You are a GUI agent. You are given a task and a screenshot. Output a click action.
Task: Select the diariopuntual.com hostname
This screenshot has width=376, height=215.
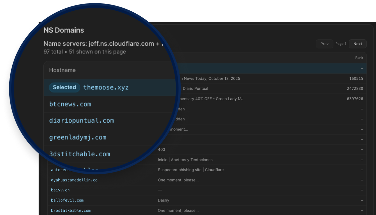(81, 121)
